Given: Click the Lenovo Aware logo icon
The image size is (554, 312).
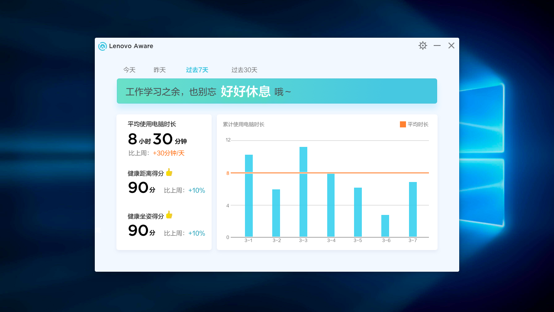Looking at the screenshot, I should click(x=102, y=46).
